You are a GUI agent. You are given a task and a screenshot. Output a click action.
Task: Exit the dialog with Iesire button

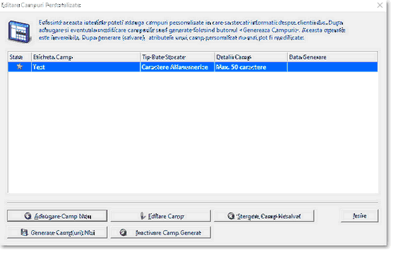(360, 215)
